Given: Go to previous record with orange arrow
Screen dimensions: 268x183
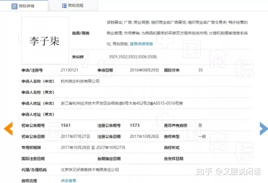Looking at the screenshot, I should (8, 129).
